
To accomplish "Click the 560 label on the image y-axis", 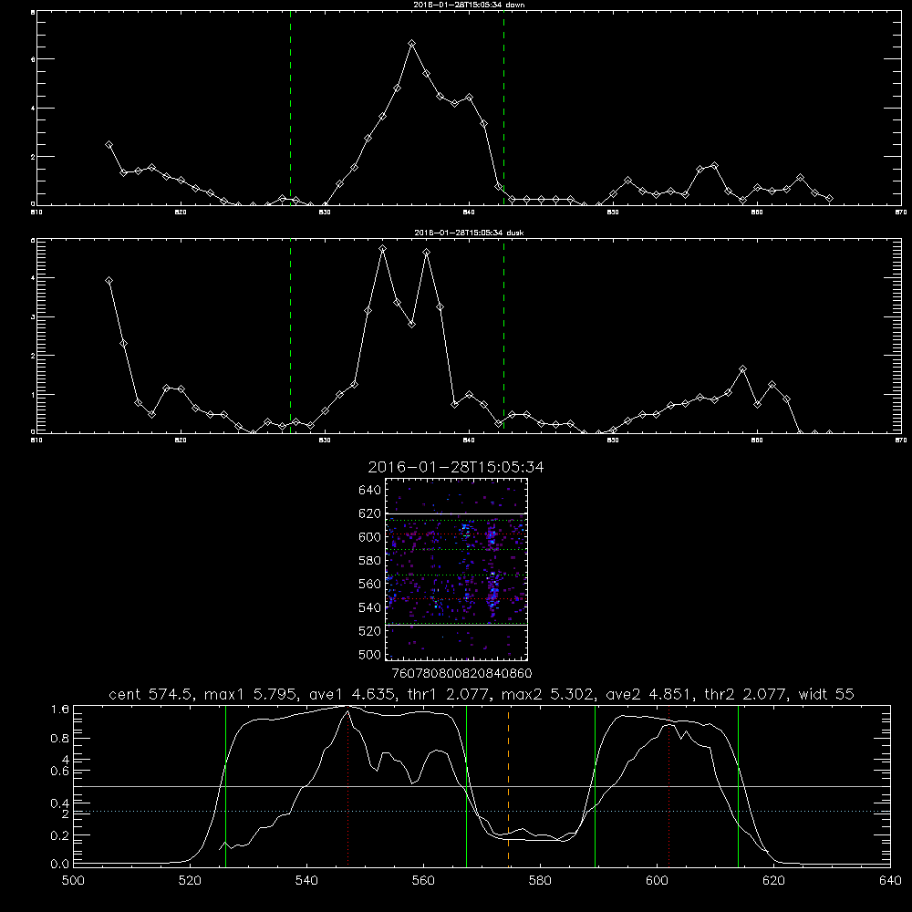I will tap(370, 584).
